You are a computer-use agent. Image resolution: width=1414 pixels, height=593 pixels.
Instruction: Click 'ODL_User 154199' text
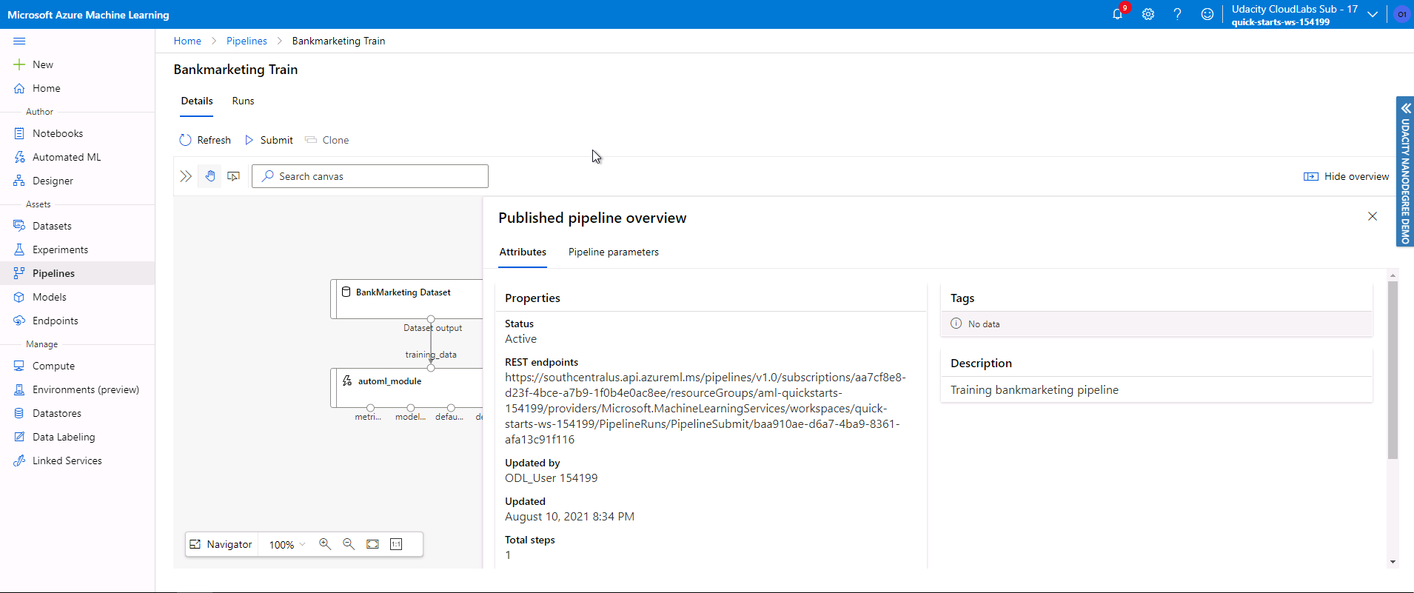click(552, 478)
